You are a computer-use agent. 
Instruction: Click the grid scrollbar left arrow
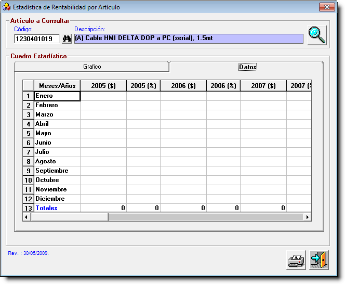pos(26,217)
